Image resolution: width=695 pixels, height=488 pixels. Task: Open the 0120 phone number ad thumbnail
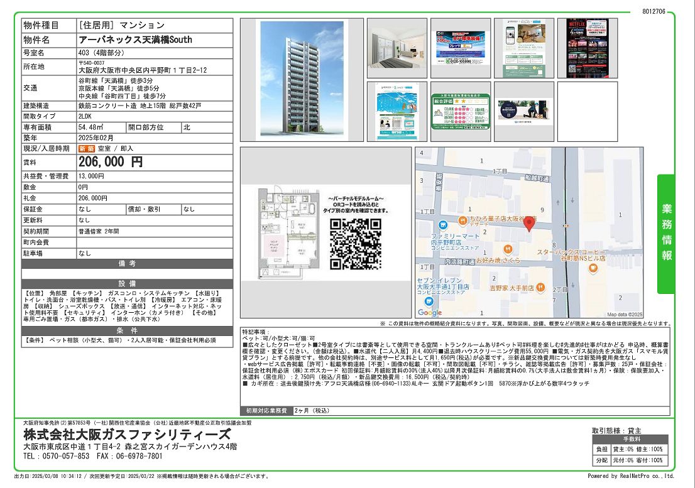click(x=461, y=48)
